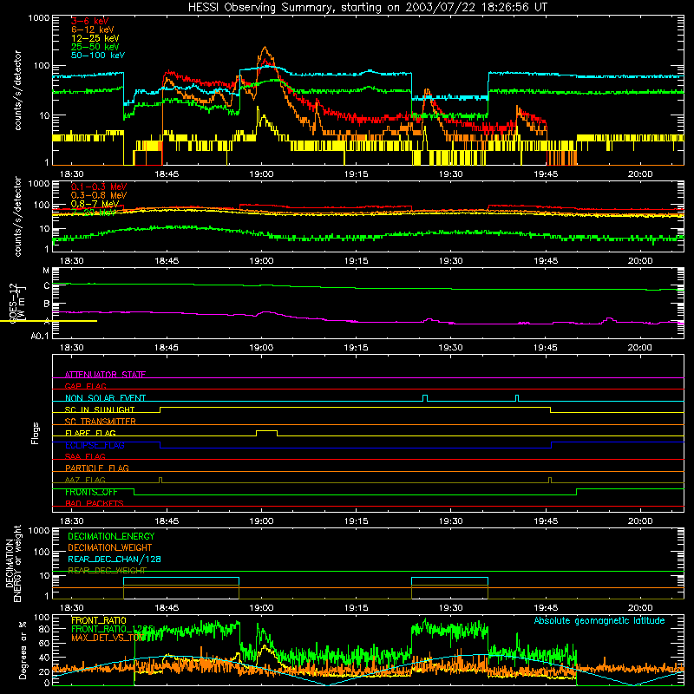Click the SC_IN_SUNLIGHT flag label
This screenshot has height=694, width=694.
click(100, 409)
